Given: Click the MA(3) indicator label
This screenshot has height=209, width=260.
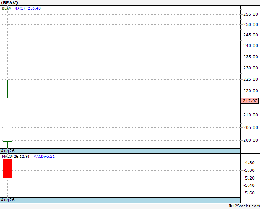Looking at the screenshot, I should pyautogui.click(x=19, y=8).
